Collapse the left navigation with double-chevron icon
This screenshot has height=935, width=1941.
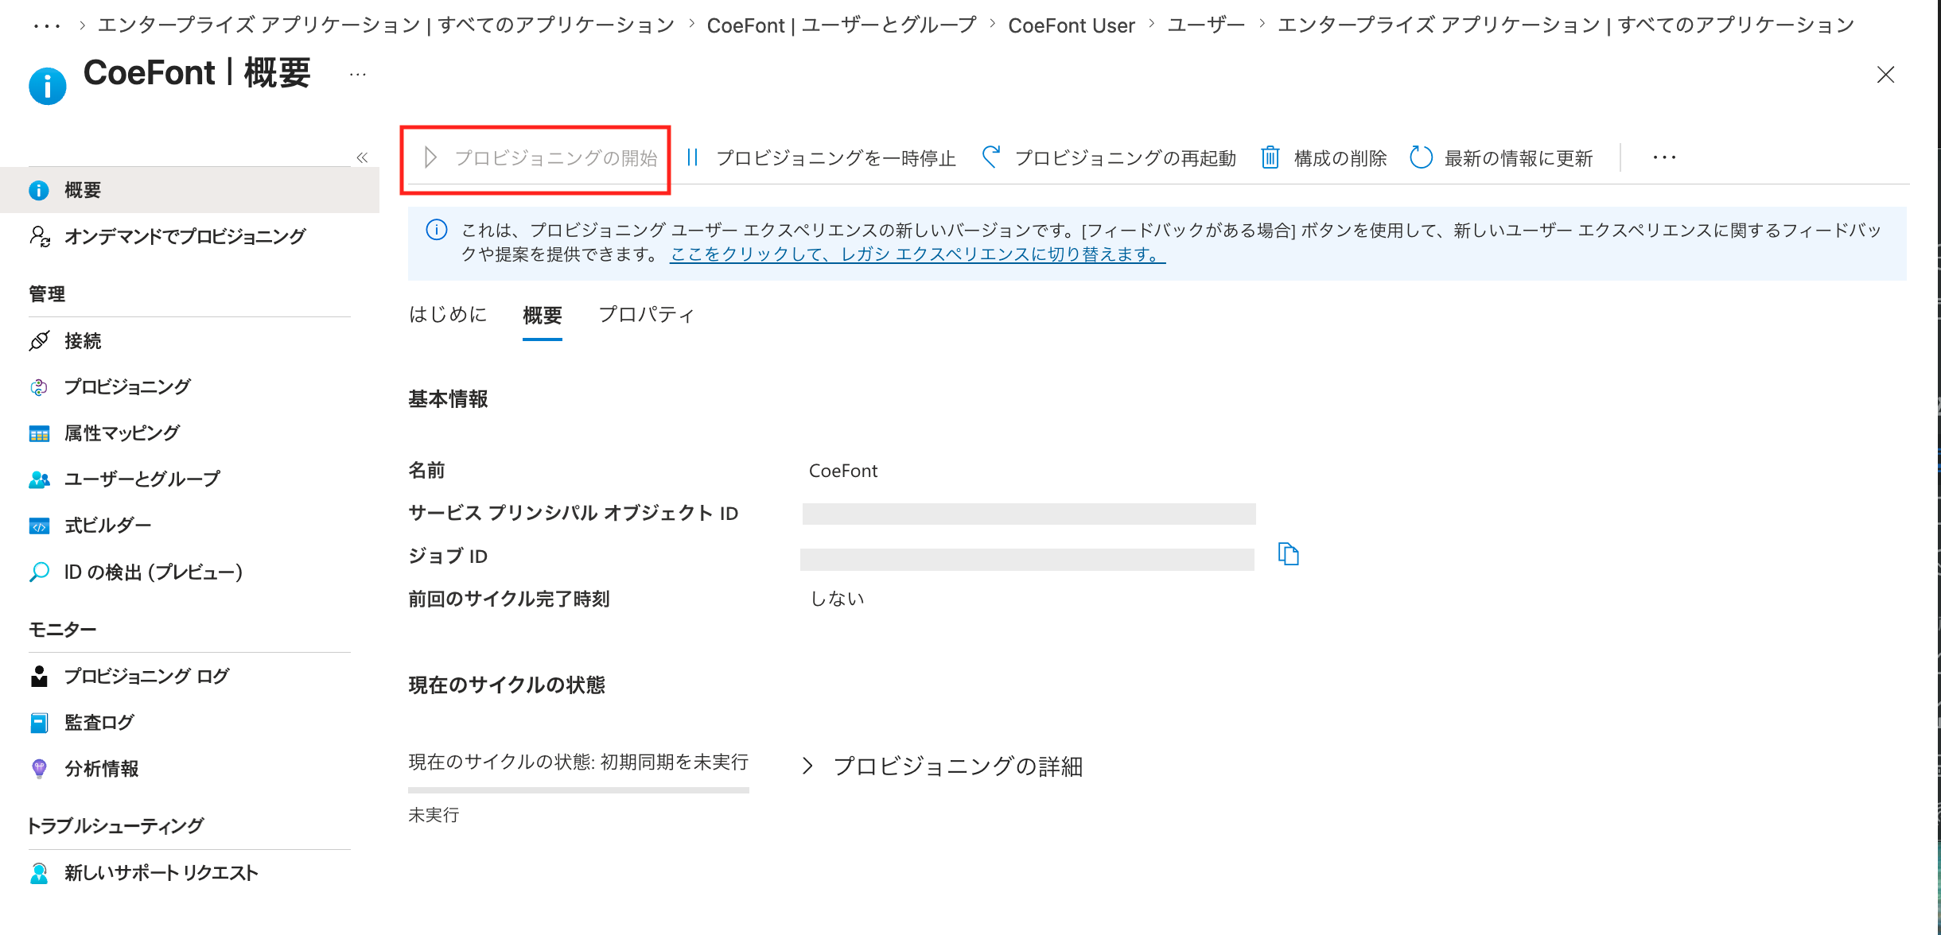coord(362,157)
